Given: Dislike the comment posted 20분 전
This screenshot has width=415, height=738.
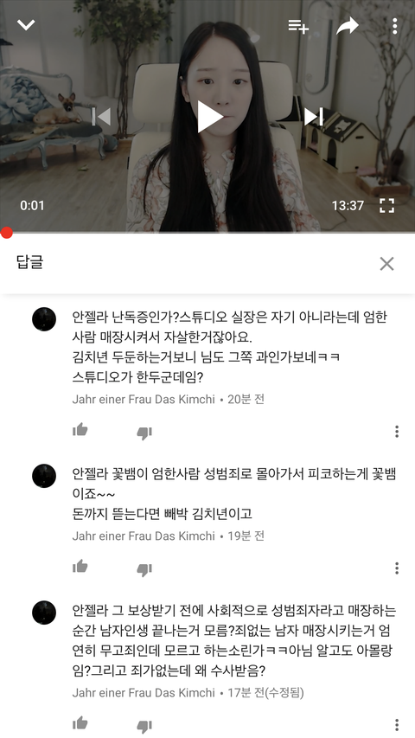Looking at the screenshot, I should pyautogui.click(x=144, y=433).
